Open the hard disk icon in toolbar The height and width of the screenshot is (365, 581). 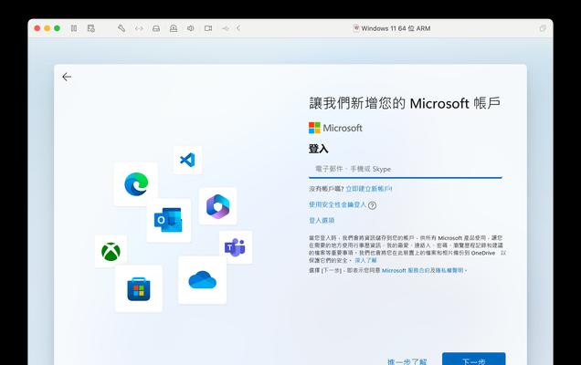click(x=156, y=28)
